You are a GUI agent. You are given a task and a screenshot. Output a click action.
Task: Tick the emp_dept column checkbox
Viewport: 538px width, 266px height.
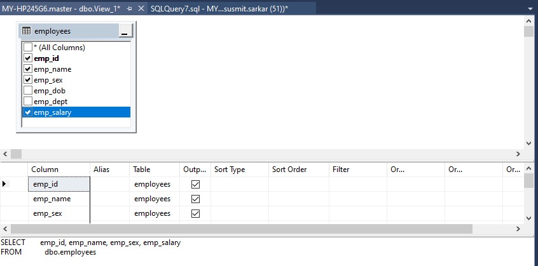click(x=27, y=102)
